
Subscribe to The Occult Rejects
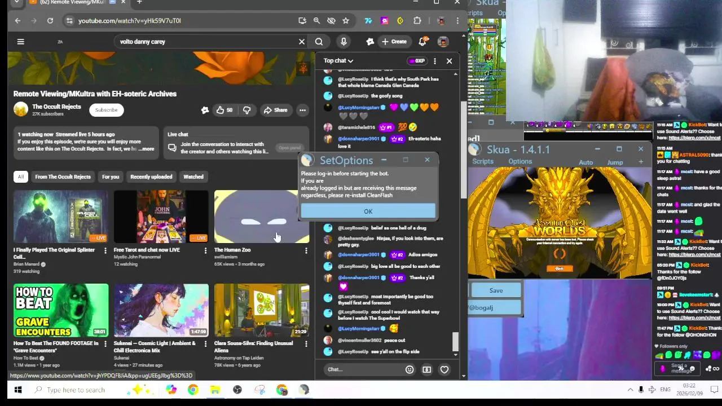tap(106, 110)
